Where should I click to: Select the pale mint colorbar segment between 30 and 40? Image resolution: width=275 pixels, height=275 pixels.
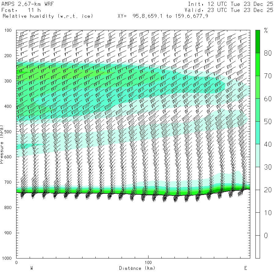258,156
